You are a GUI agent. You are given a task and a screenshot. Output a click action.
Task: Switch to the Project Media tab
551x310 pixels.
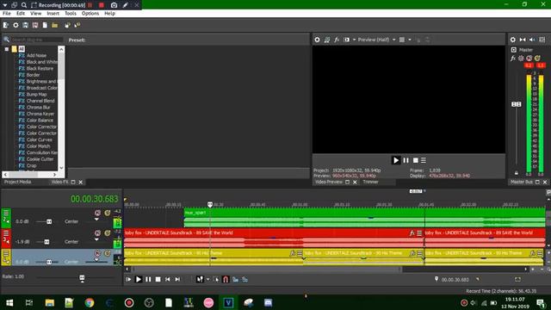click(x=17, y=182)
